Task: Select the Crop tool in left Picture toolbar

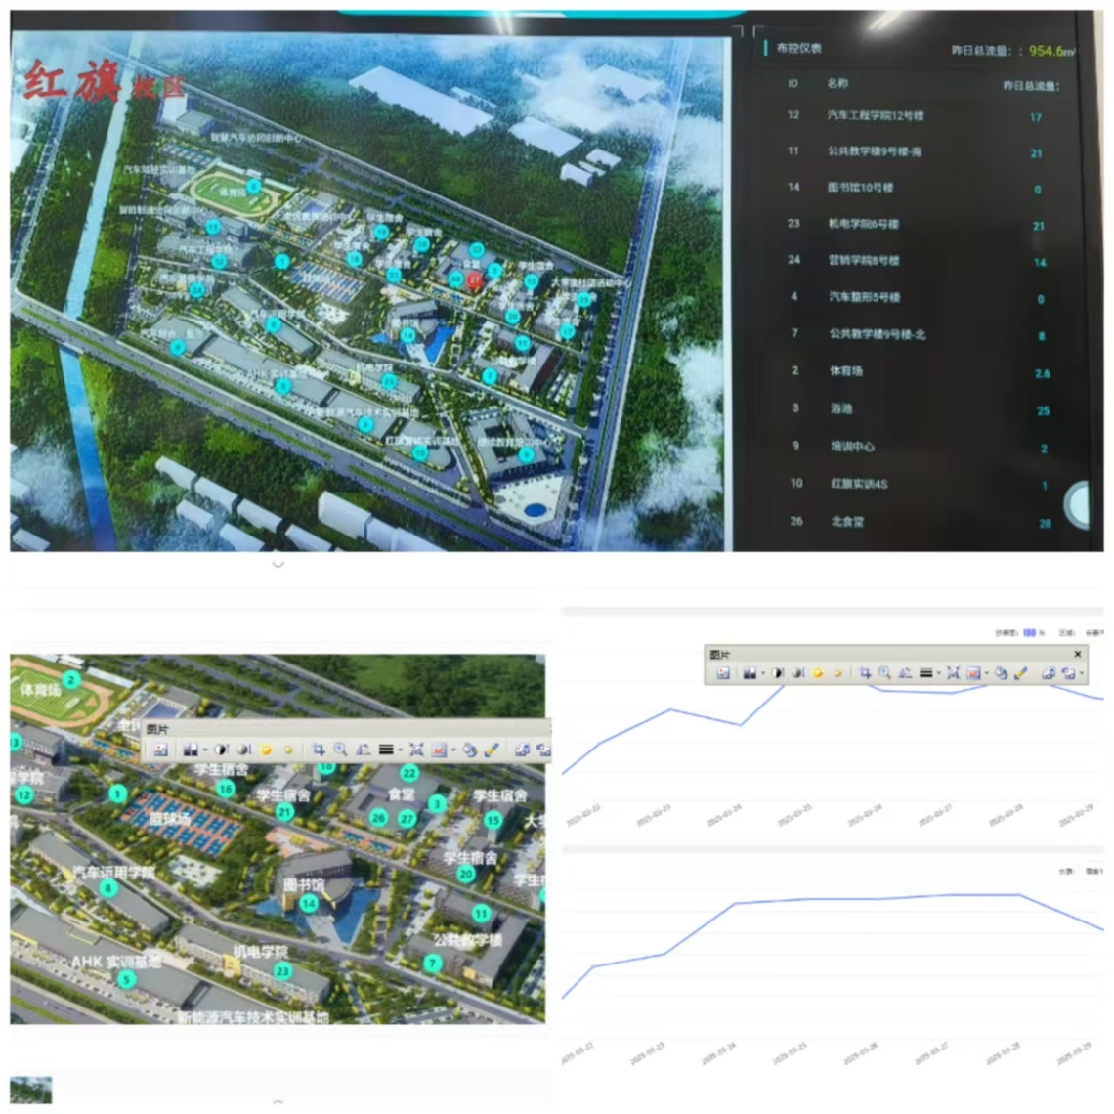Action: pos(319,750)
